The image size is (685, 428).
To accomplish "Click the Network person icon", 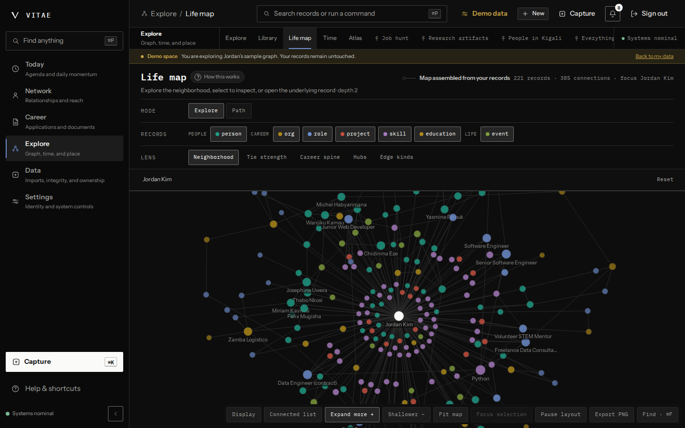I will click(16, 96).
